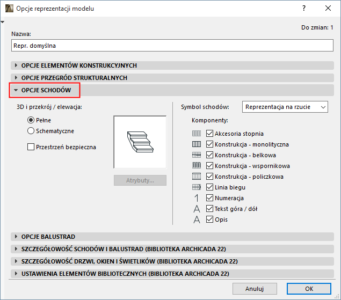
Task: Collapse the OPCJE SCHODÓW section
Action: (x=172, y=90)
